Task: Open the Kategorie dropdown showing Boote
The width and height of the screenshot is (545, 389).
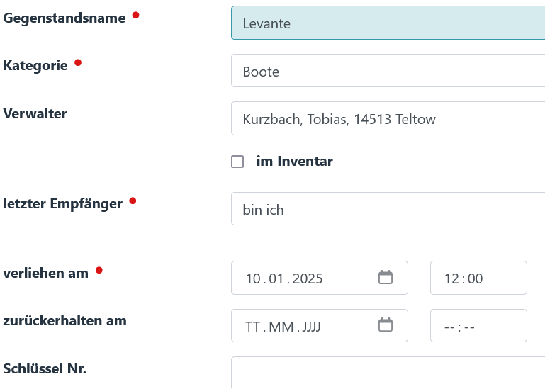Action: click(388, 71)
